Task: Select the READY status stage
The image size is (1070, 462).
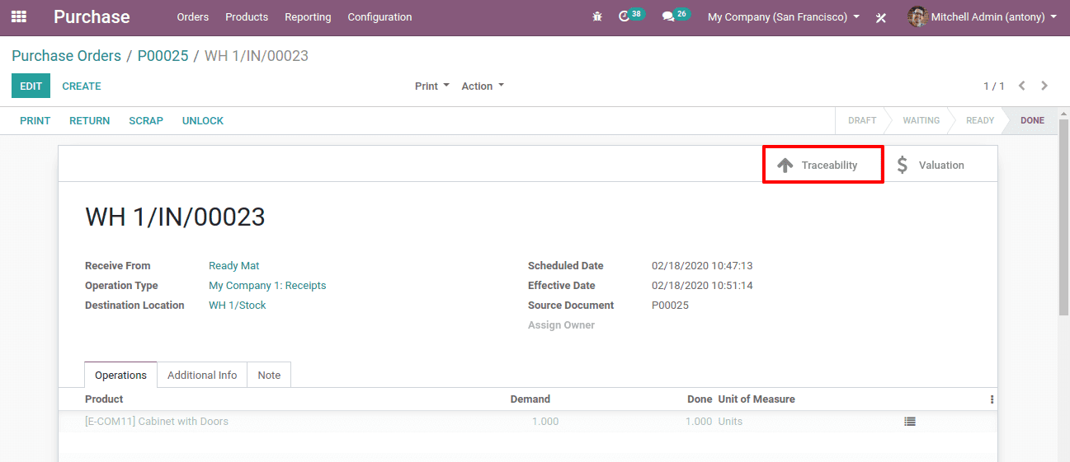Action: [980, 120]
